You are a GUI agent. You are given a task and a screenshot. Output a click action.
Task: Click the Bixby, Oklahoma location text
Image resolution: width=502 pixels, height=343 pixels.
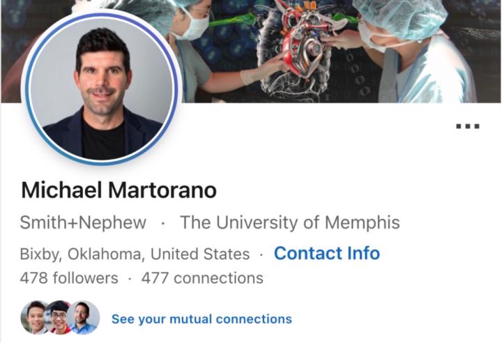point(135,254)
